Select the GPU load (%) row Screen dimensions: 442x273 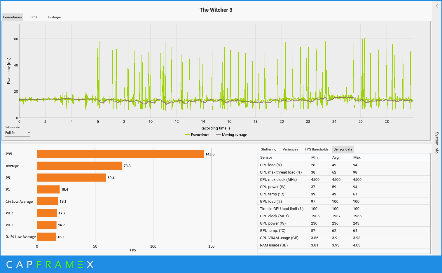[344, 201]
